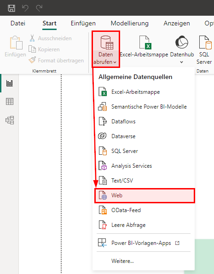This screenshot has height=274, width=214.
Task: Click the Leere Abfrage scroll icon
Action: [x=103, y=225]
